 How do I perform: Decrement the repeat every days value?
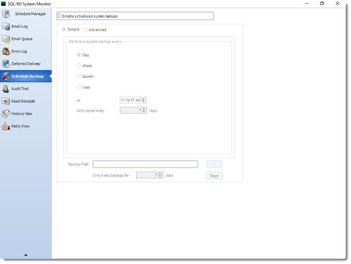144,112
